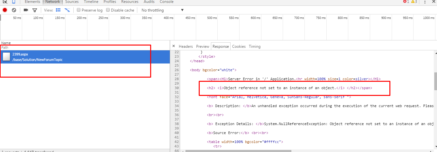Click the View label in the toolbar
This screenshot has width=437, height=152.
click(49, 10)
